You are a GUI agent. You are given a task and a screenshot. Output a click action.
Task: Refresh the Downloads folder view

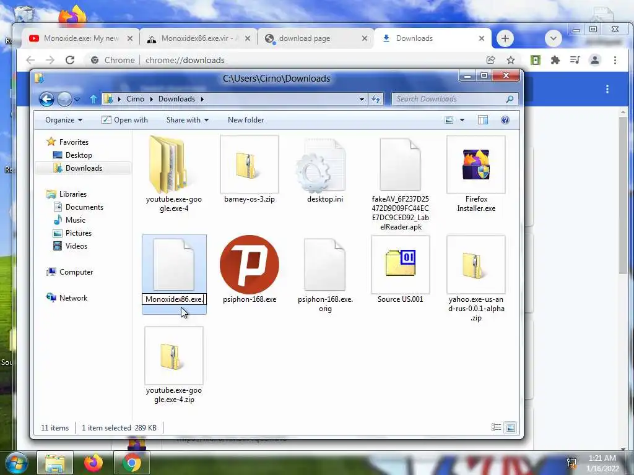click(376, 99)
